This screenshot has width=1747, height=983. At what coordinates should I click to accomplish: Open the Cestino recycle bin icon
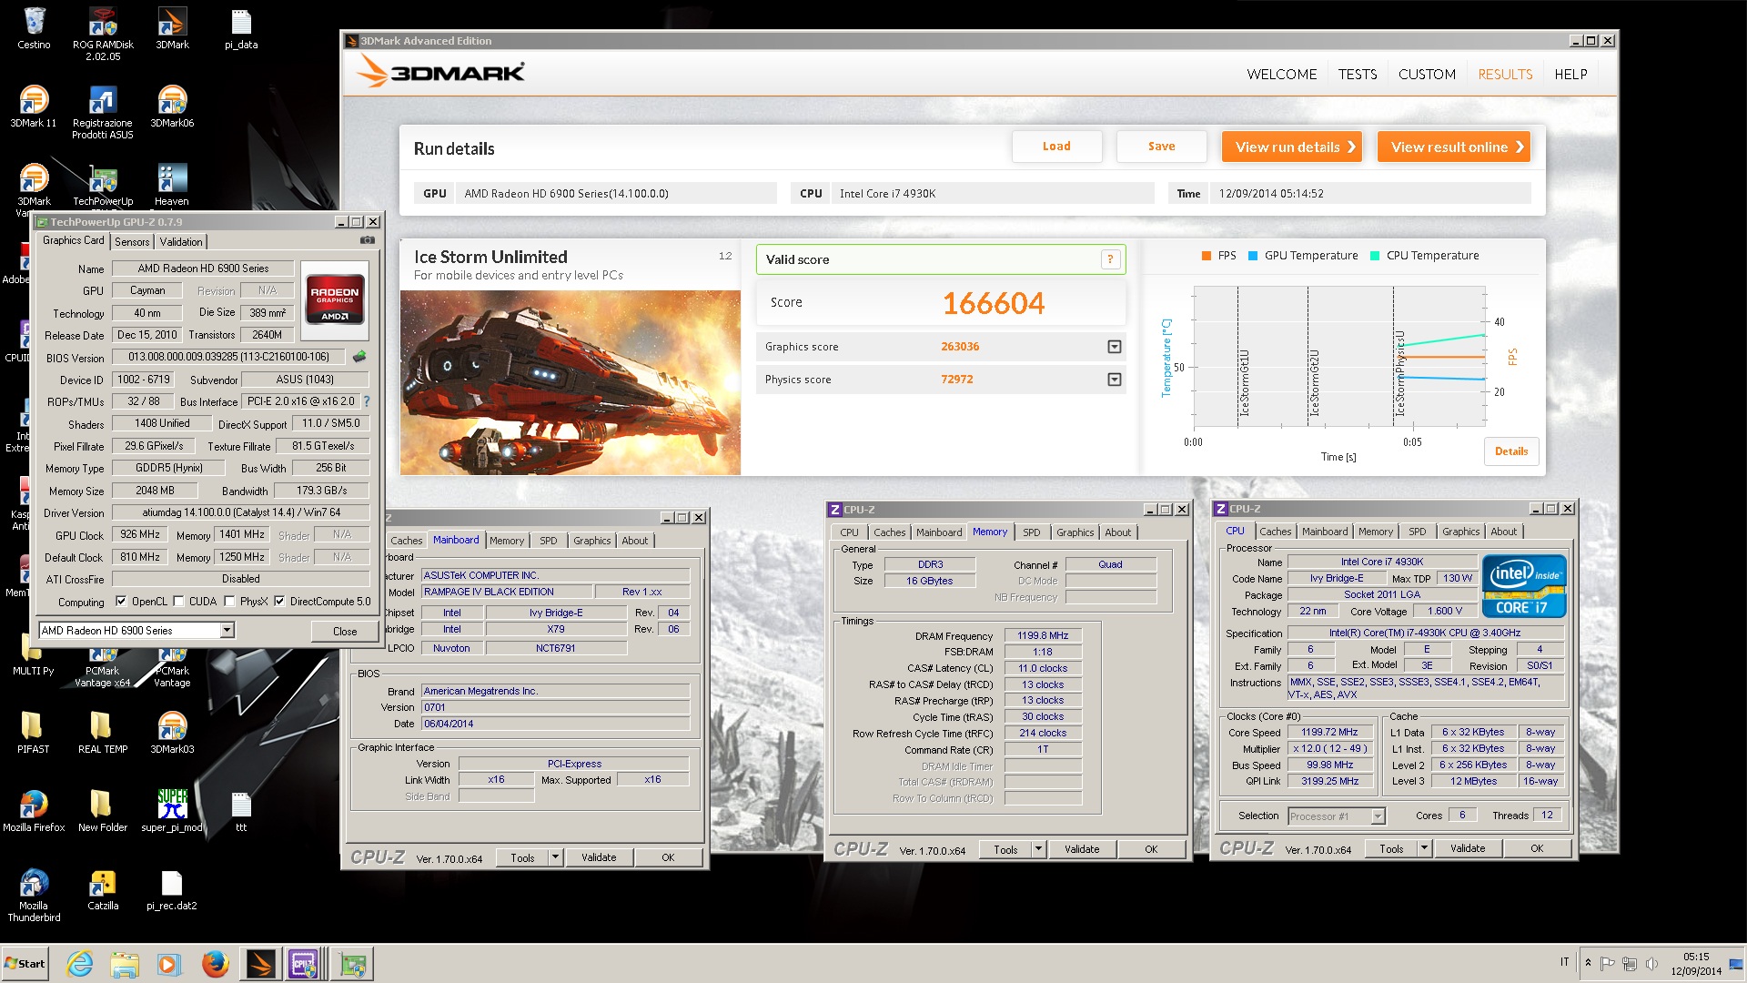34,28
